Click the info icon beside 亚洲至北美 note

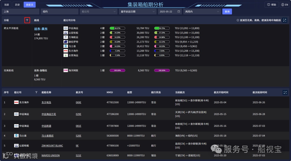pos(238,20)
